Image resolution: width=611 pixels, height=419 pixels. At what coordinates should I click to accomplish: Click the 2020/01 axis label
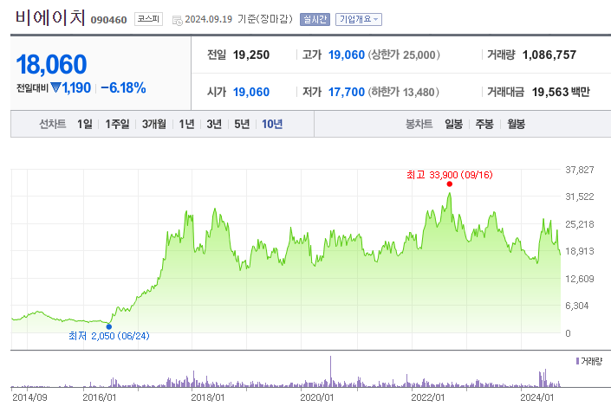point(317,397)
